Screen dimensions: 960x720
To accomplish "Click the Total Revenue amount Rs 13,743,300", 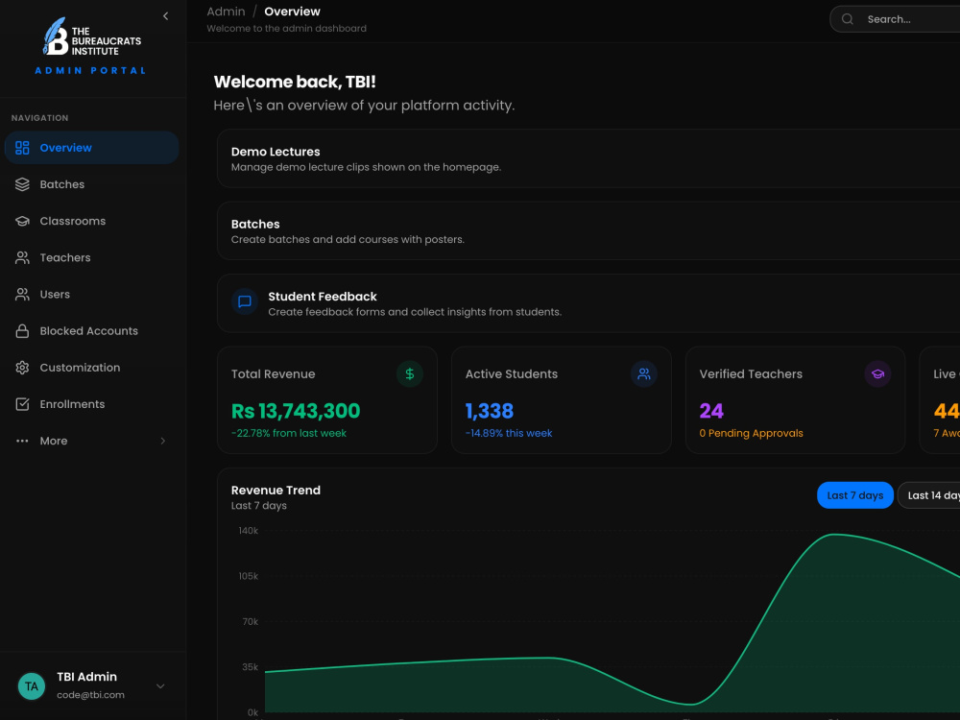I will click(296, 411).
